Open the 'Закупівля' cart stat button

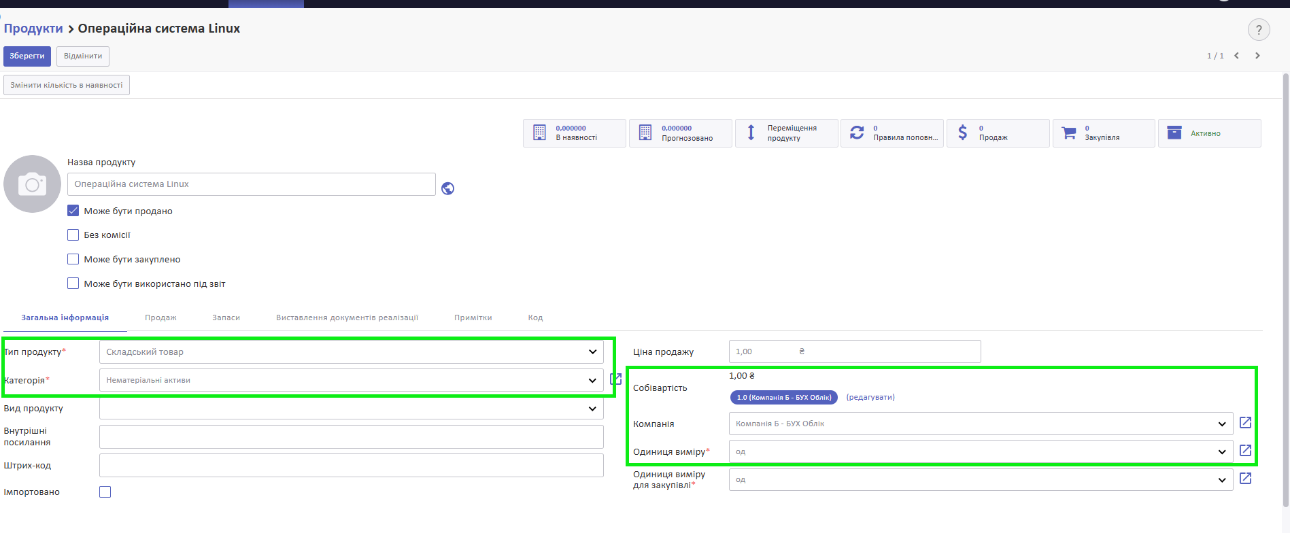click(x=1104, y=133)
